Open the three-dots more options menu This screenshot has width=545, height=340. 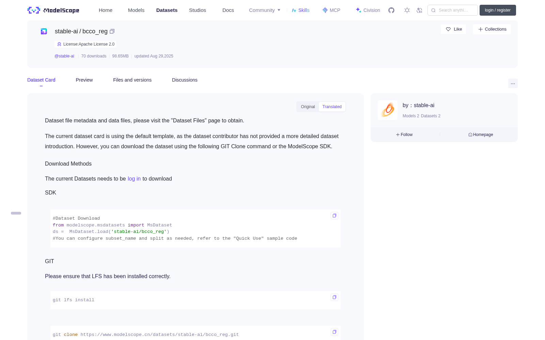pos(513,83)
